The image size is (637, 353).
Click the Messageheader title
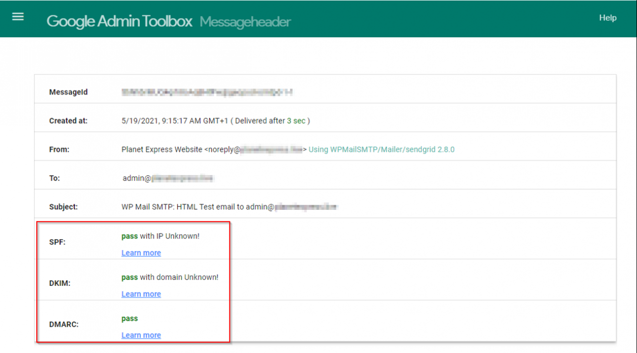pos(245,22)
